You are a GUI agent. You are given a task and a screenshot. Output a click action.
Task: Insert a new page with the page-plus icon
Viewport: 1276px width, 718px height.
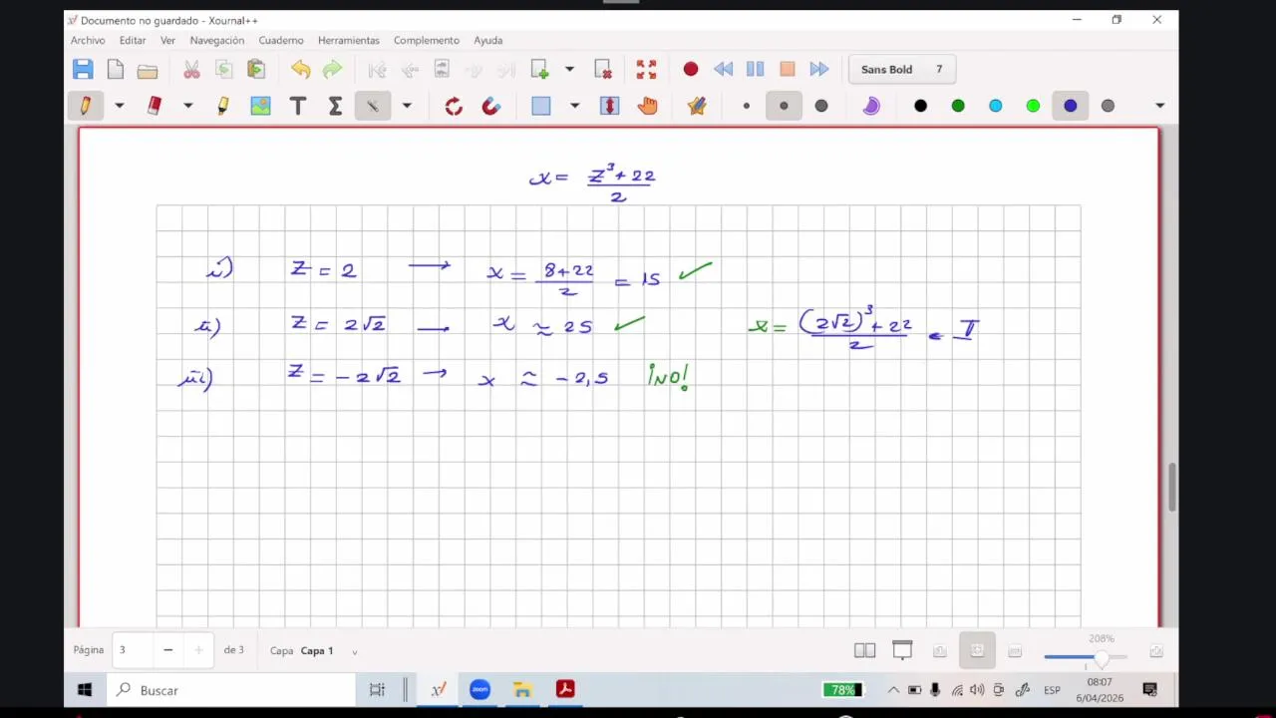pyautogui.click(x=539, y=69)
